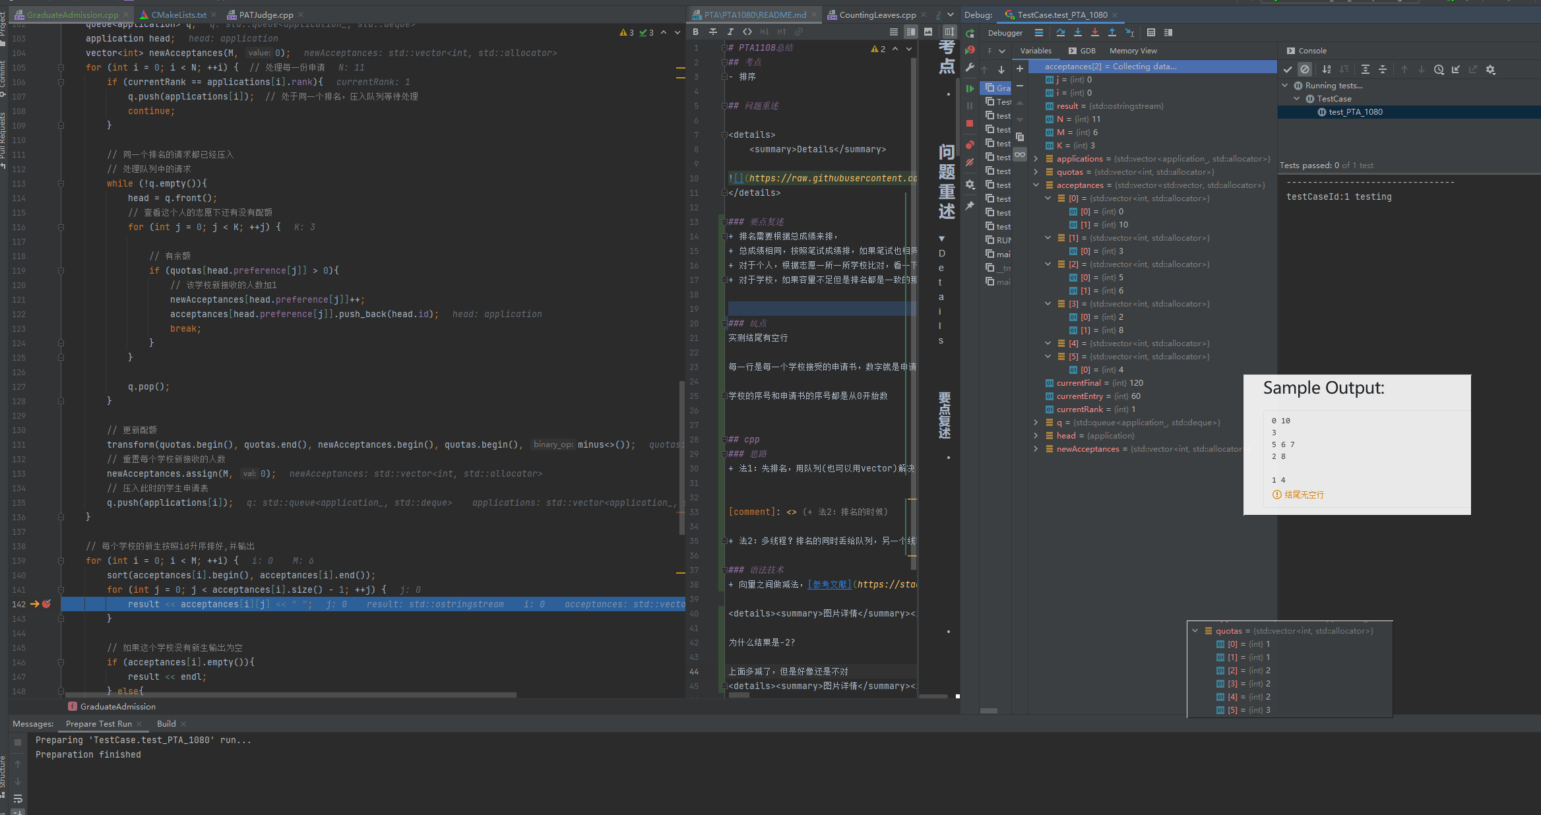
Task: Open the Evaluate Expression calculator icon
Action: (x=1150, y=32)
